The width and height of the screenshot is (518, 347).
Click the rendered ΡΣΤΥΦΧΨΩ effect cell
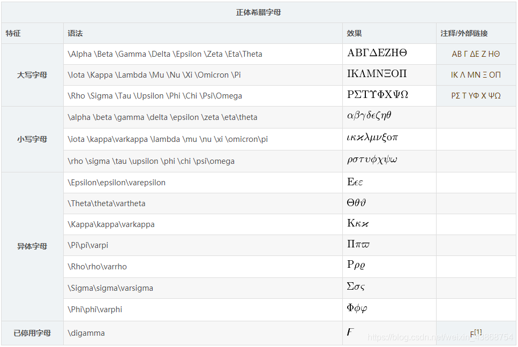[x=389, y=96]
